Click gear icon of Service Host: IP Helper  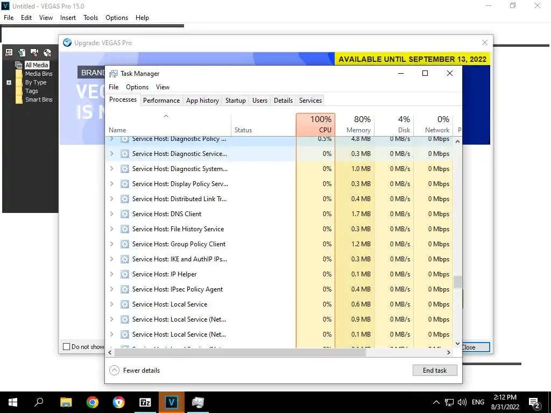(124, 274)
